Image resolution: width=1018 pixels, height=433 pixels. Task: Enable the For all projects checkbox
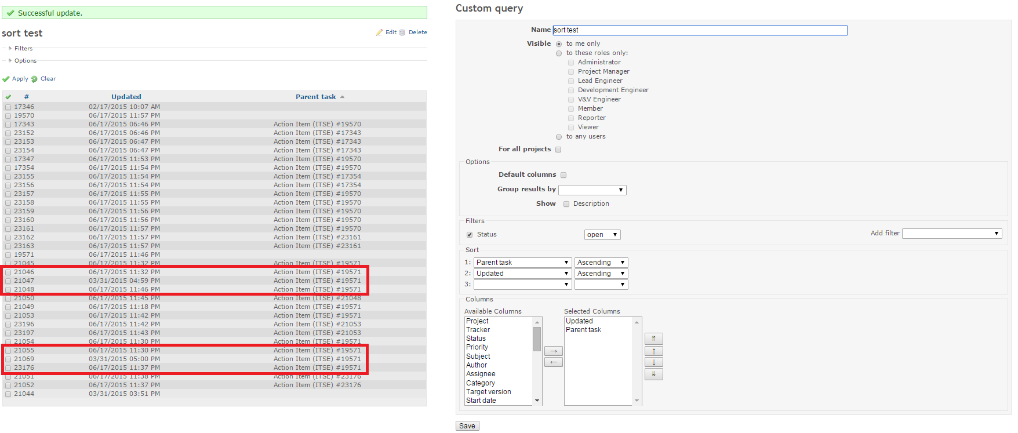point(558,150)
